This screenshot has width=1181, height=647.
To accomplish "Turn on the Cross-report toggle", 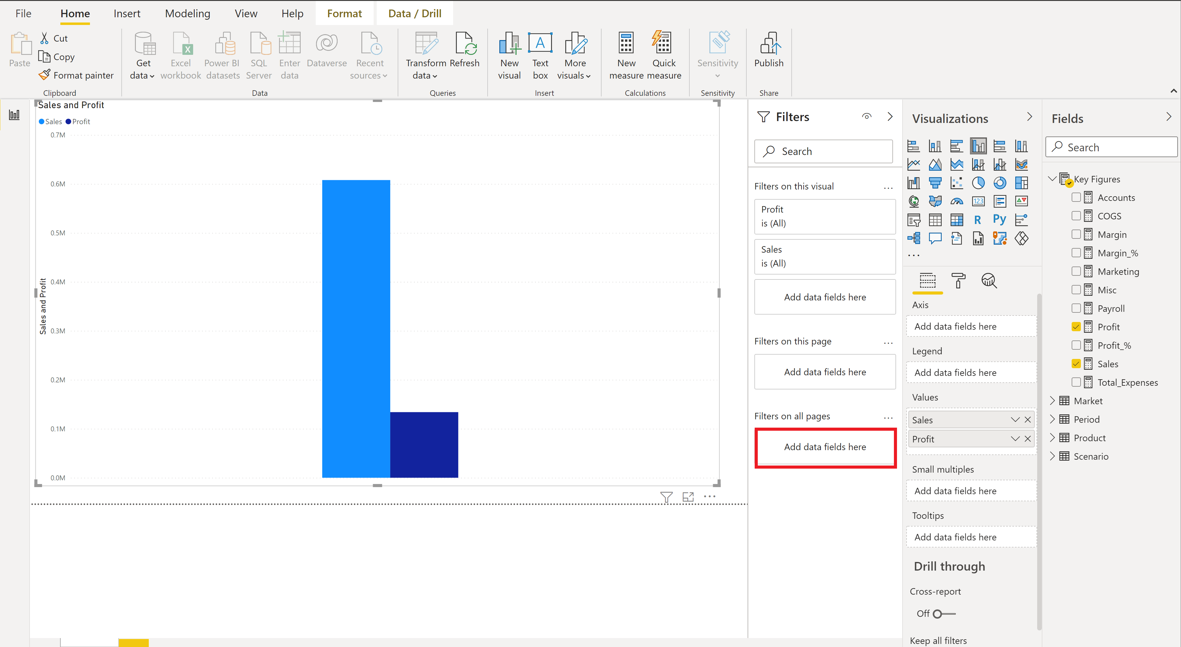I will pyautogui.click(x=944, y=613).
